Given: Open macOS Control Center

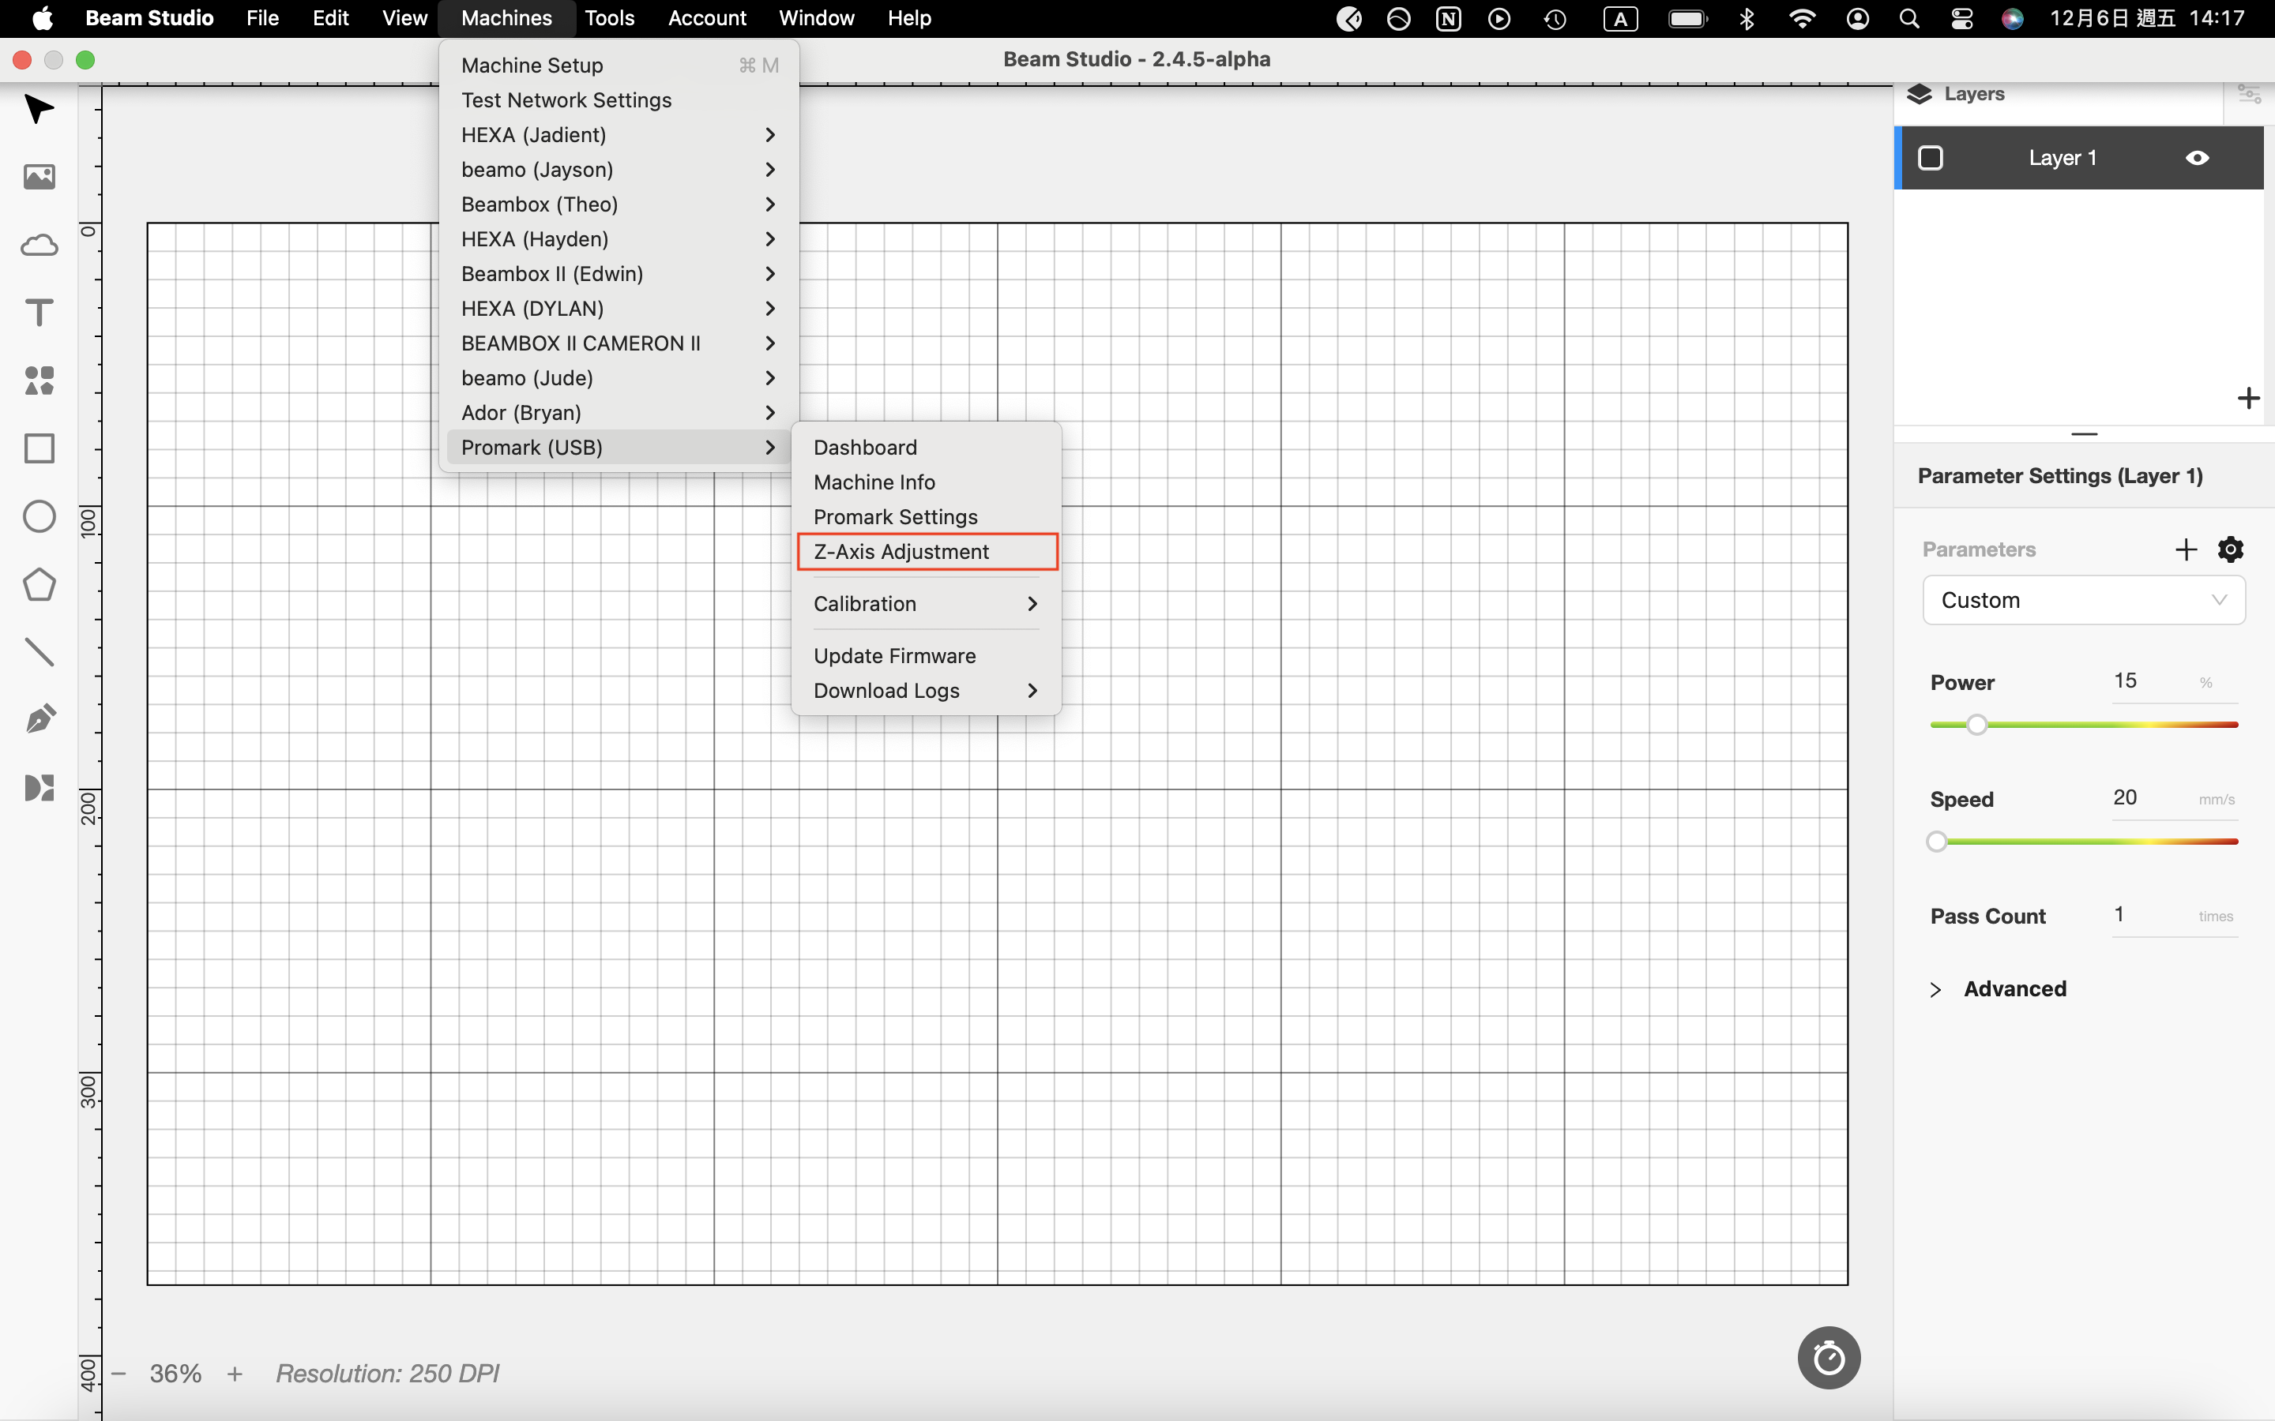Looking at the screenshot, I should [1961, 19].
